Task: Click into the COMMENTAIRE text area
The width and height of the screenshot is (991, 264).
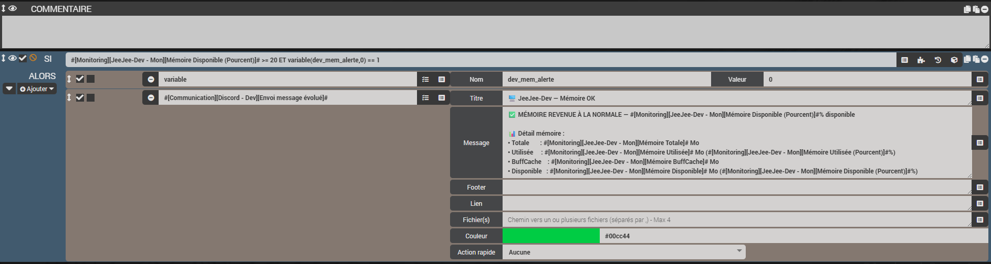Action: click(x=495, y=32)
